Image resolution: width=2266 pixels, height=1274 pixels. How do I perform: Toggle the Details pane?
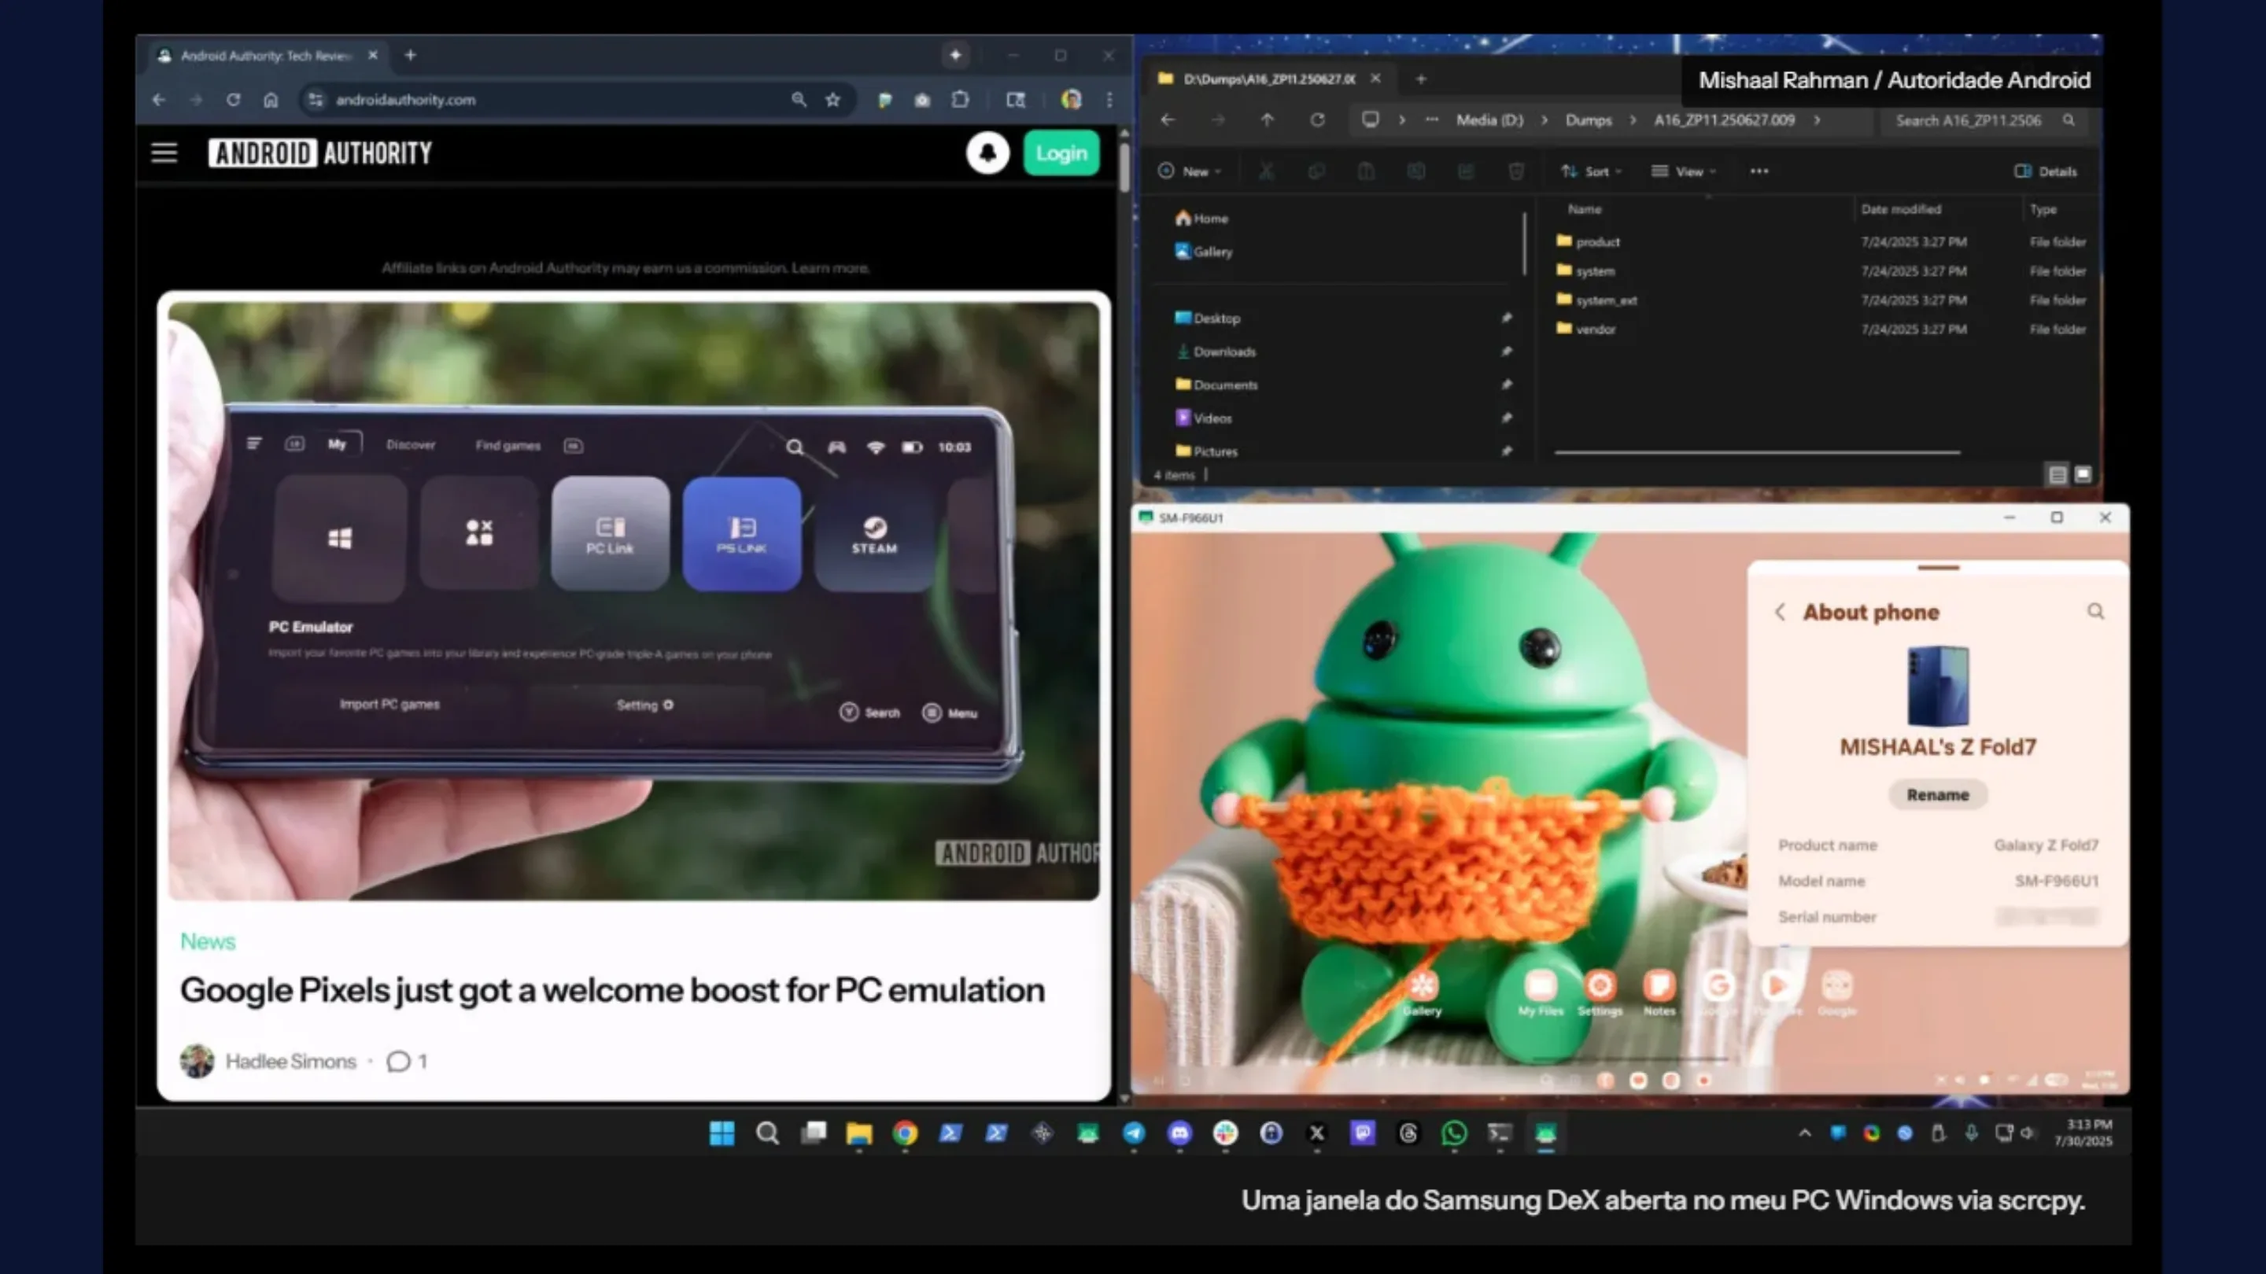click(x=2045, y=171)
